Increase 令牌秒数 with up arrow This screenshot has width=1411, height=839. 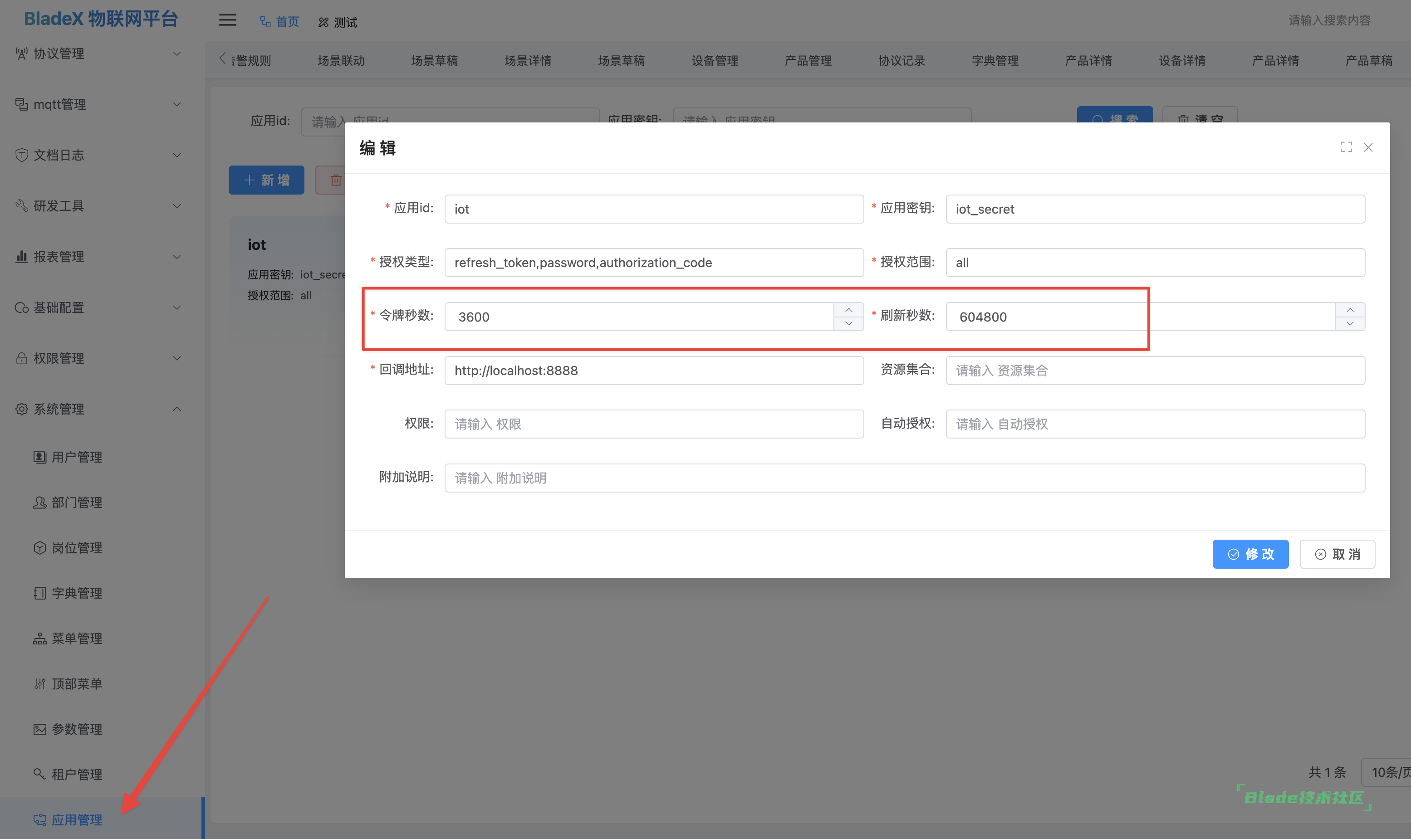tap(848, 310)
